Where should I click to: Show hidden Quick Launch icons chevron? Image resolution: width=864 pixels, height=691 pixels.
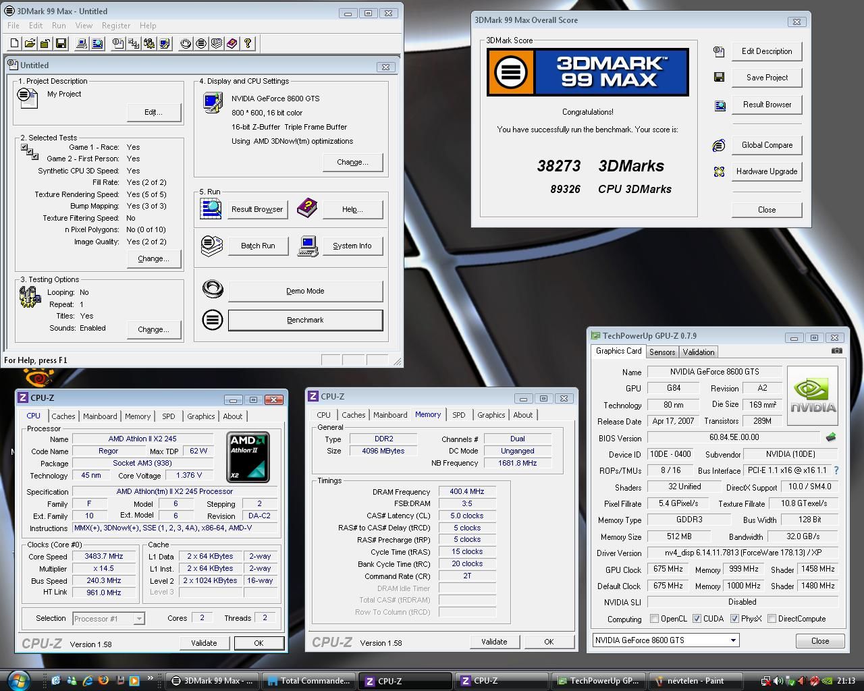150,679
